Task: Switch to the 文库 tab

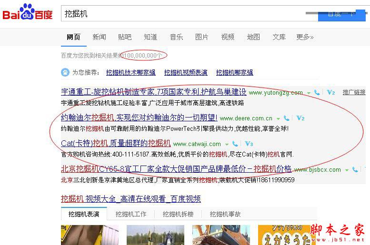Action: coord(279,37)
